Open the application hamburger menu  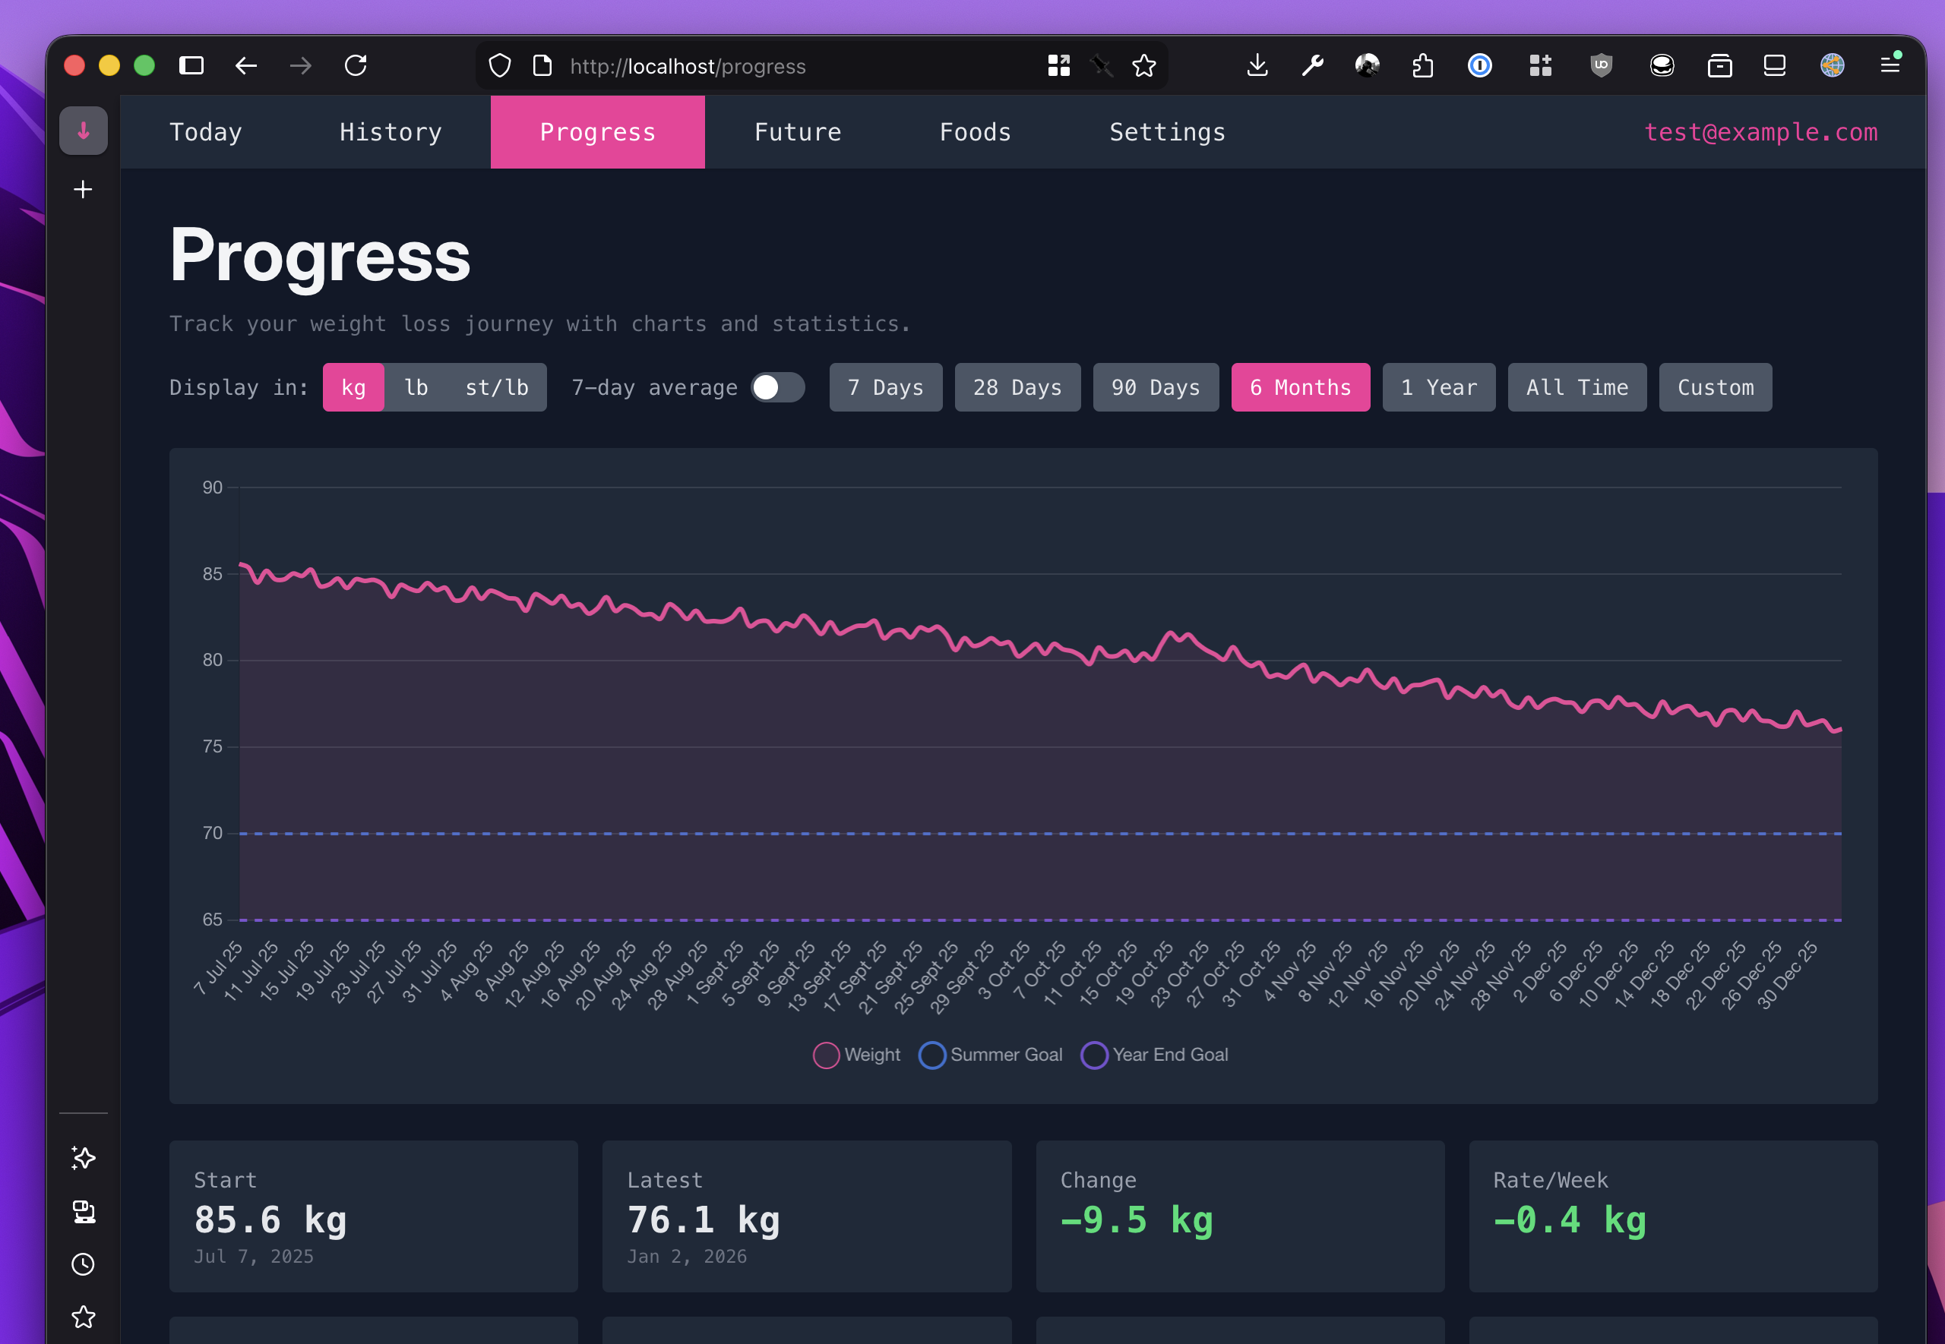pyautogui.click(x=1890, y=66)
